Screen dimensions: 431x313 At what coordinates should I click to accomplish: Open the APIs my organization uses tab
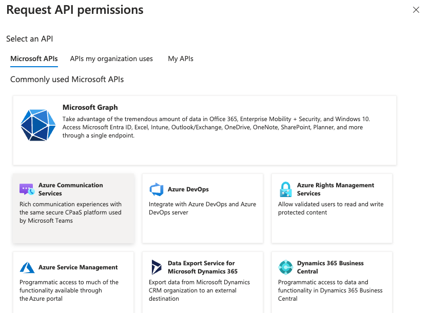[x=111, y=59]
